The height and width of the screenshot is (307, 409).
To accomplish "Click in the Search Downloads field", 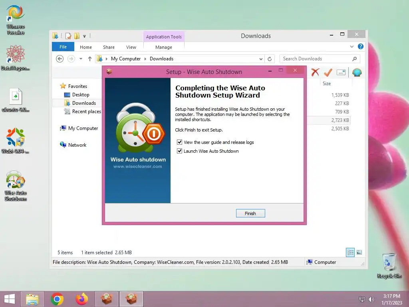I will pos(316,59).
